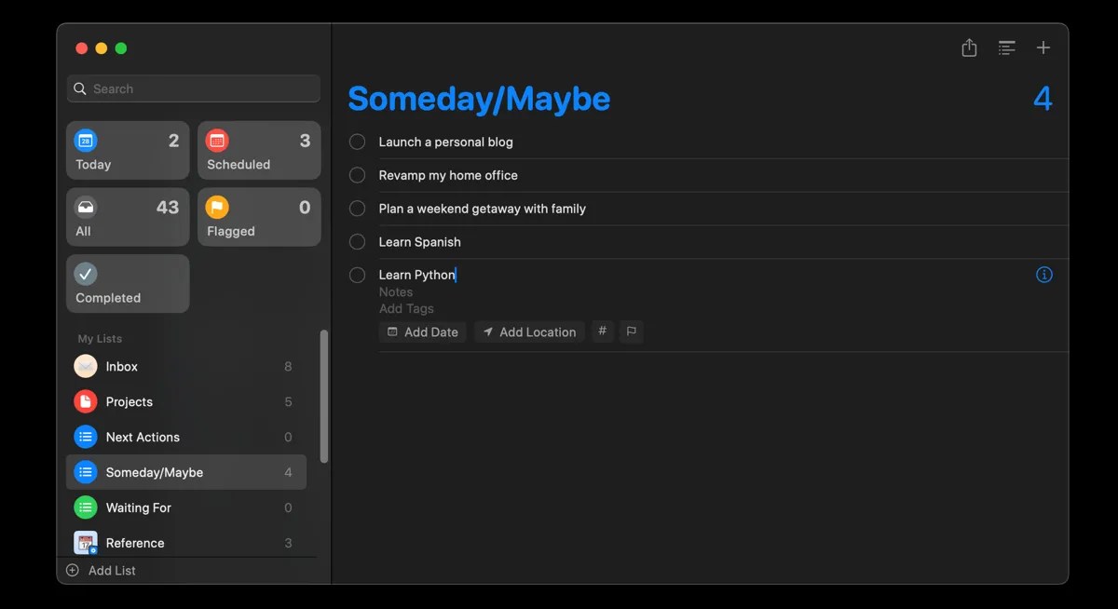This screenshot has height=609, width=1118.
Task: Collapse the My Lists section
Action: click(x=99, y=338)
